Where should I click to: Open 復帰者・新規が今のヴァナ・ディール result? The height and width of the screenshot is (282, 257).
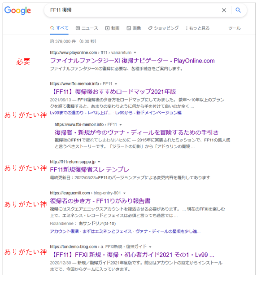(x=136, y=132)
